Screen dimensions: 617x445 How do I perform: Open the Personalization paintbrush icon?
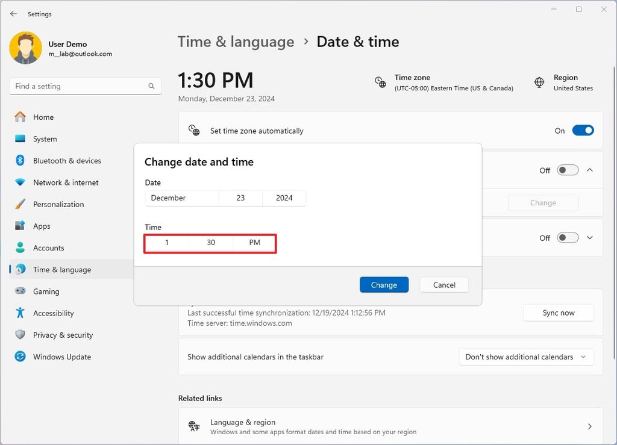(x=22, y=204)
